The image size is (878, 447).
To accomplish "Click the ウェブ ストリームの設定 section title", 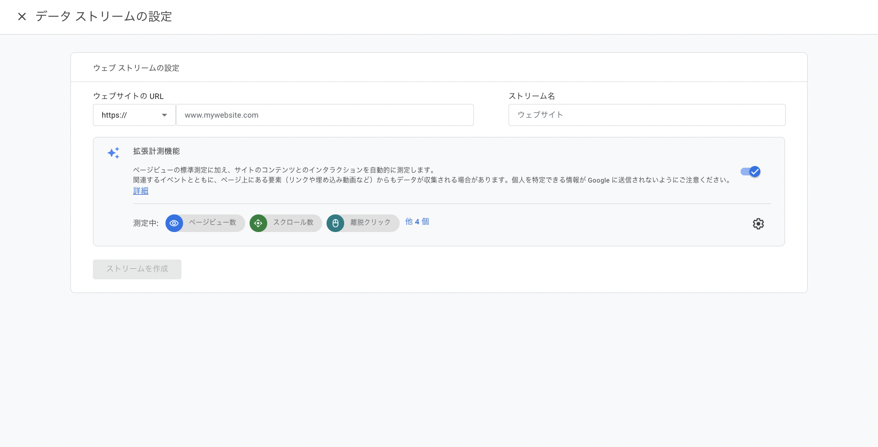I will [136, 68].
